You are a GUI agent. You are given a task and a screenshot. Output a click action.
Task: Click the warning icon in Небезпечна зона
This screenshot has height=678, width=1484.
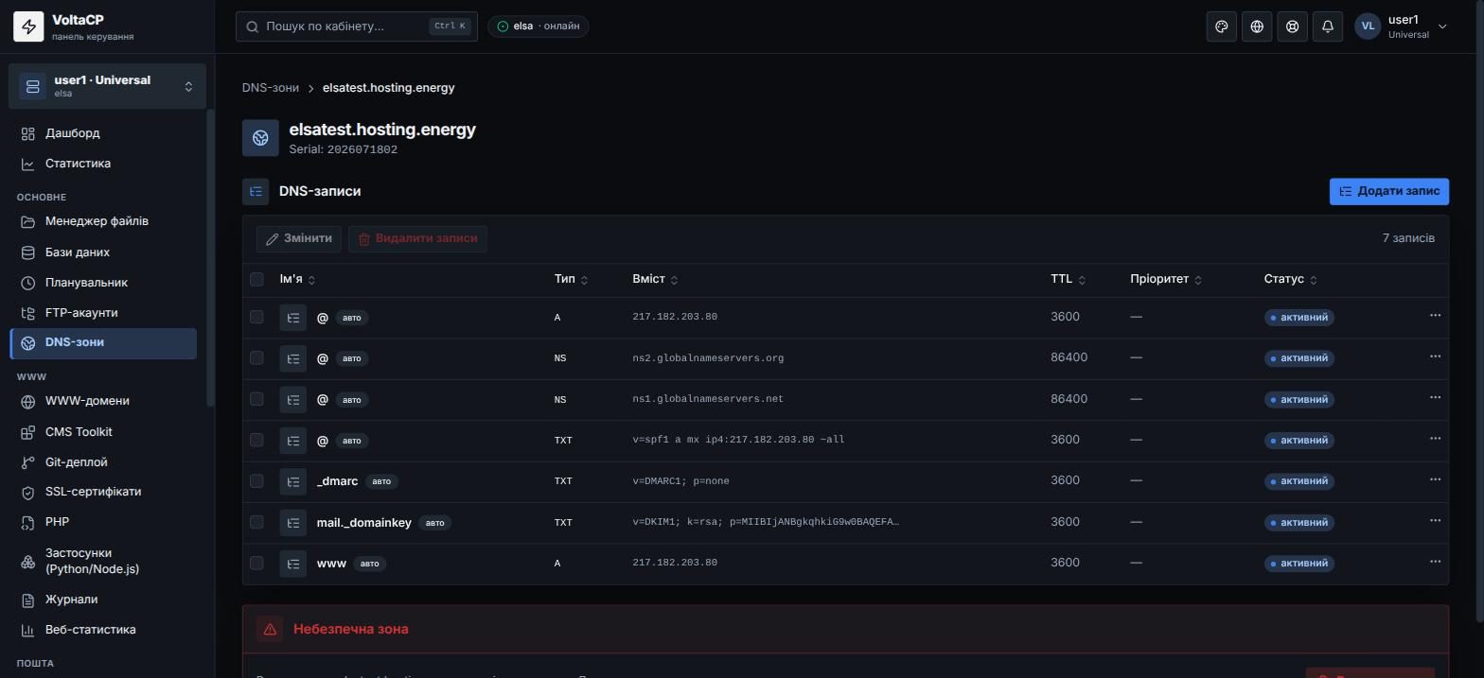tap(270, 629)
